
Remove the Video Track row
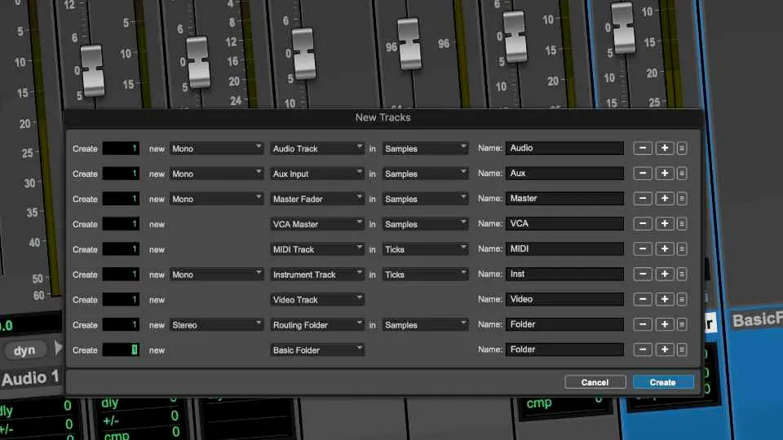click(643, 299)
